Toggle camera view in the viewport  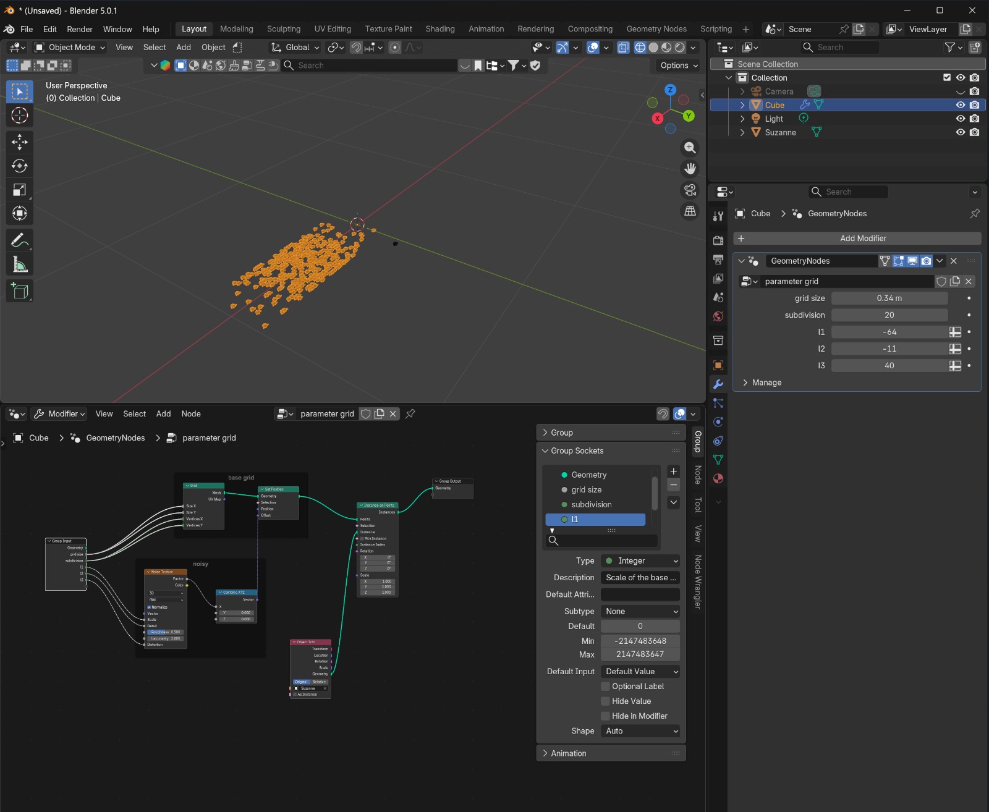690,190
